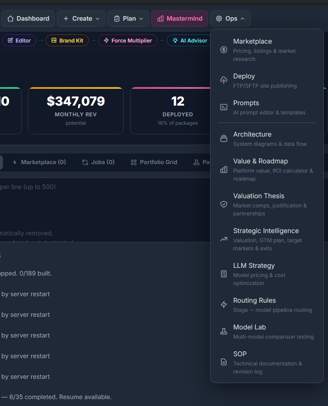Screen dimensions: 328x406
Task: Open the Mastermind section
Action: click(180, 18)
